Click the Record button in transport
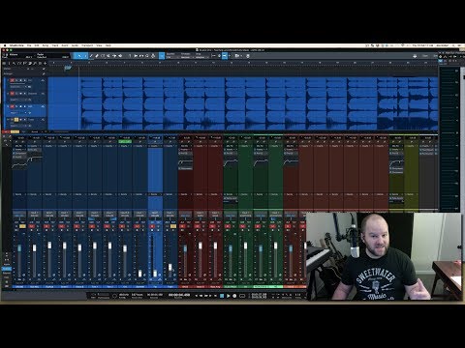 click(x=234, y=296)
